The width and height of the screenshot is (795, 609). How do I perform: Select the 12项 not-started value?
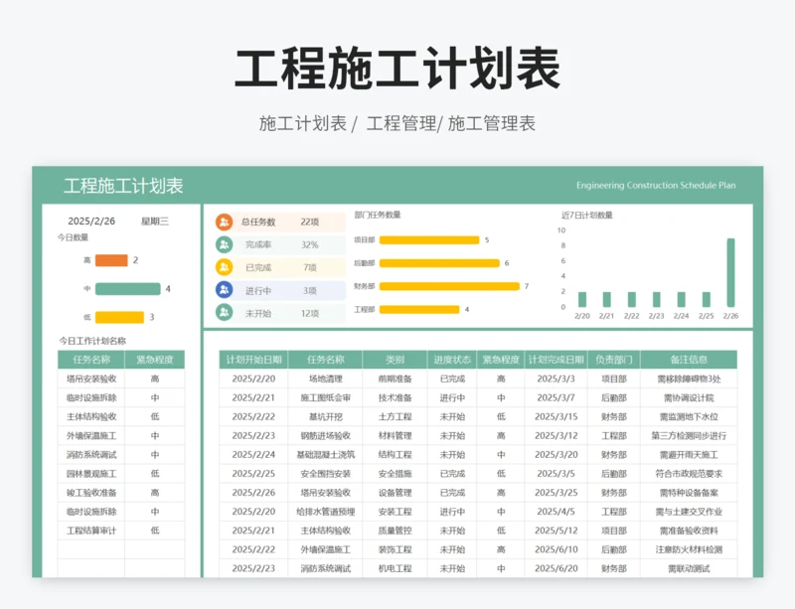(310, 313)
